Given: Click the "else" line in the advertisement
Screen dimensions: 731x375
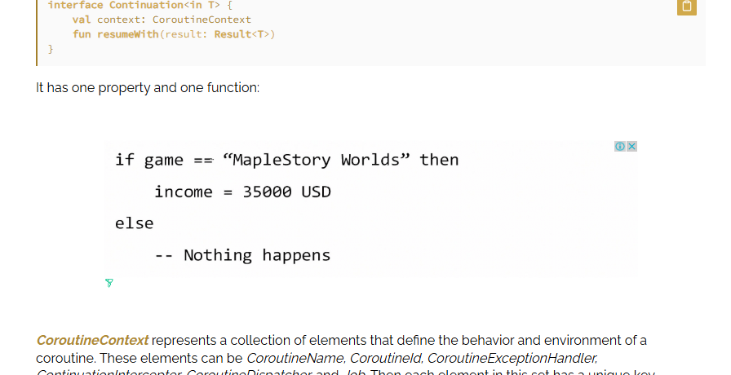Looking at the screenshot, I should [135, 223].
